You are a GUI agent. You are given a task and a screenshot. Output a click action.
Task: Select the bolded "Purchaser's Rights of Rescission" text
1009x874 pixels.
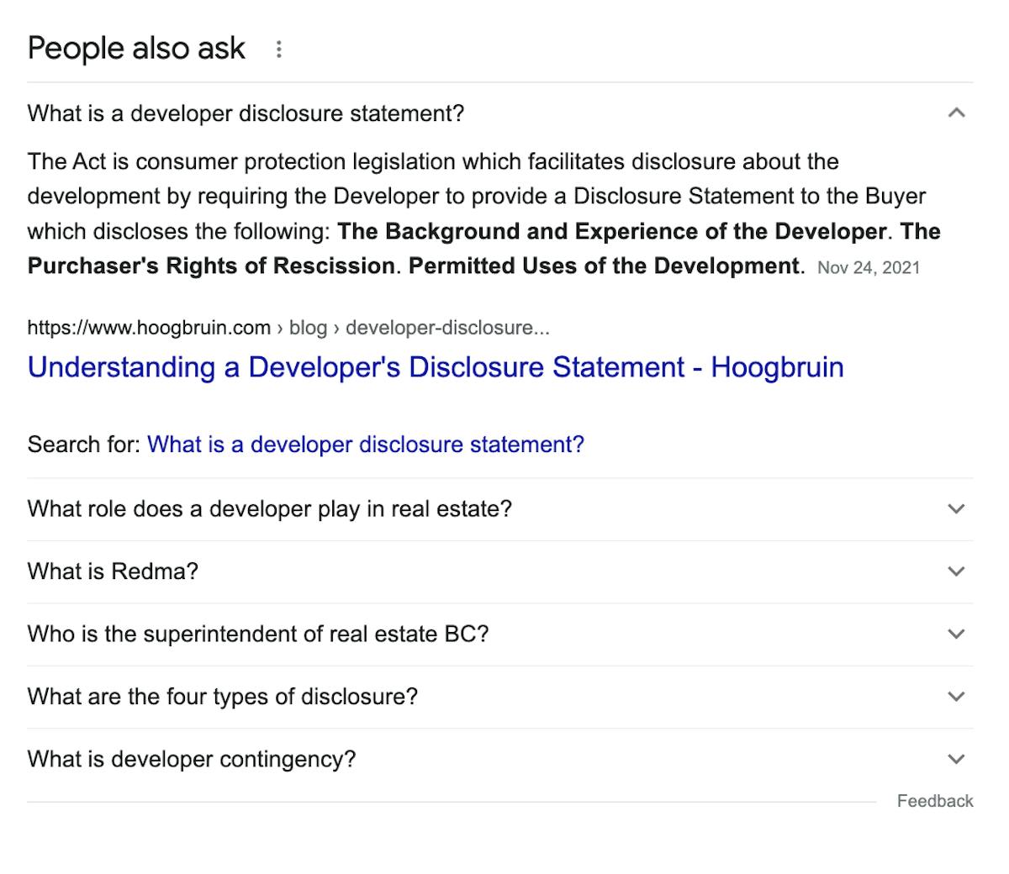(x=214, y=266)
